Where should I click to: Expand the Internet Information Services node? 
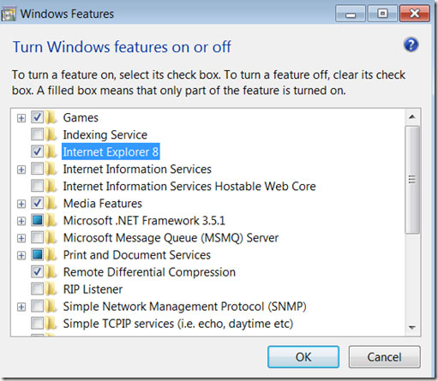tap(21, 170)
